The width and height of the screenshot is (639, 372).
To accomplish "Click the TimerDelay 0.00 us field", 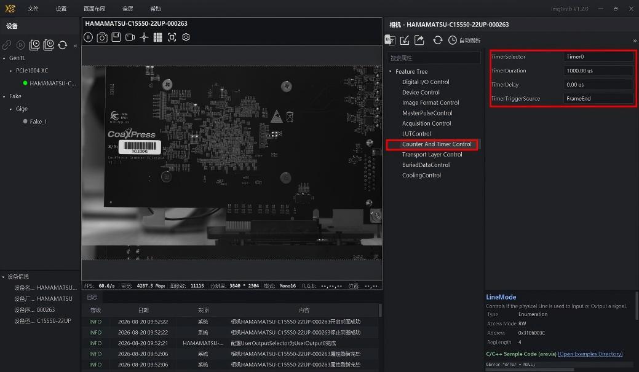I will coord(598,85).
